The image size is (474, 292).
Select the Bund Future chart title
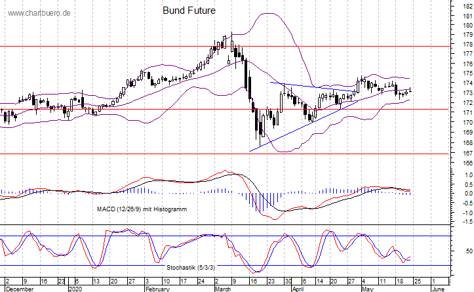pos(189,10)
